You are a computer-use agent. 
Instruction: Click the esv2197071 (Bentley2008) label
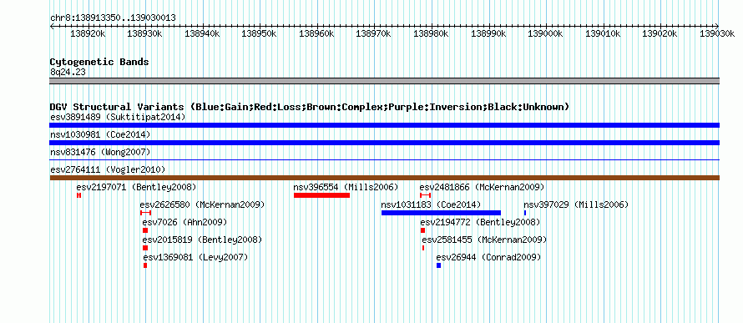click(x=136, y=187)
